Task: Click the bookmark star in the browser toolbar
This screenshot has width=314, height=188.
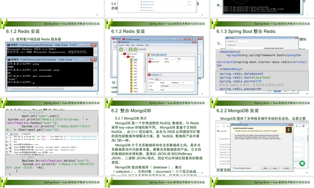Action: click(300, 126)
